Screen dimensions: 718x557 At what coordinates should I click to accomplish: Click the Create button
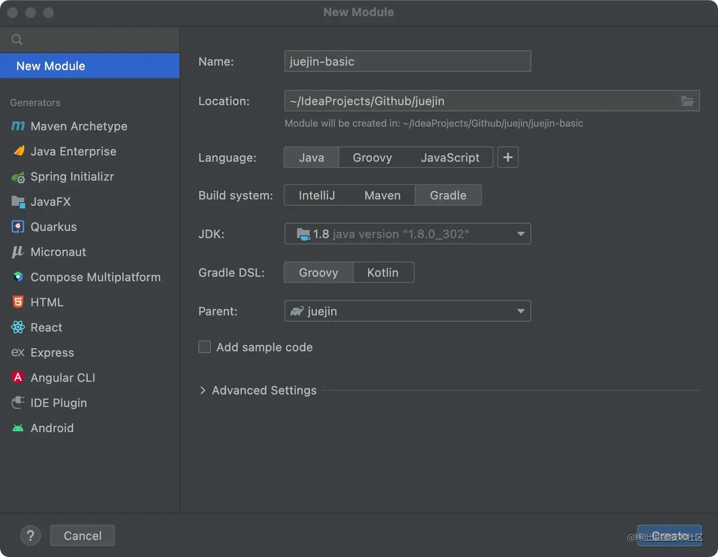pos(670,536)
